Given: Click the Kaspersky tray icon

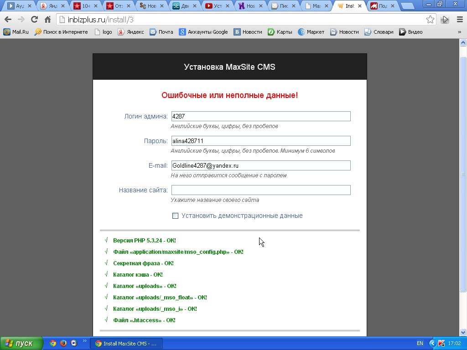Looking at the screenshot, I should pos(441,343).
